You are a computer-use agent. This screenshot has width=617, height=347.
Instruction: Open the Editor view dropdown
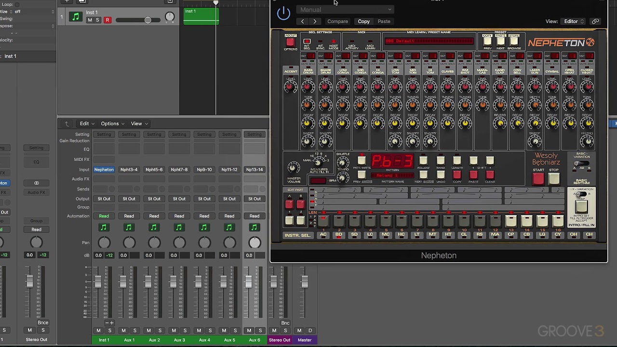click(x=574, y=21)
